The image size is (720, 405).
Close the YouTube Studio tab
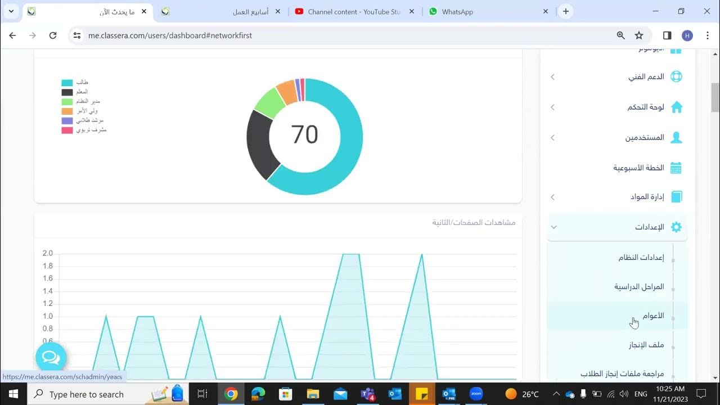tap(412, 11)
